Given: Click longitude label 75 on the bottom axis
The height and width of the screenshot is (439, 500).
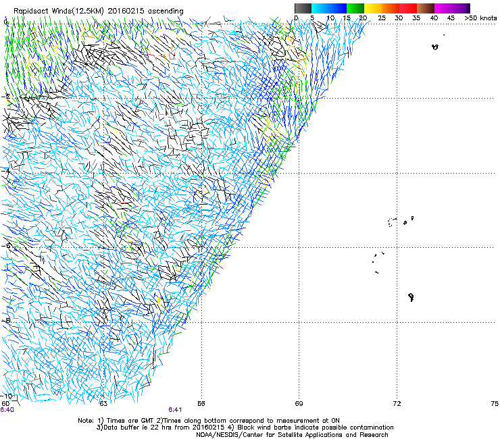Looking at the screenshot, I should (495, 404).
